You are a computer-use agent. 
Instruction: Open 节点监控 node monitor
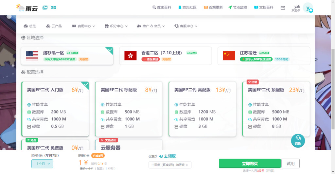pos(238,8)
